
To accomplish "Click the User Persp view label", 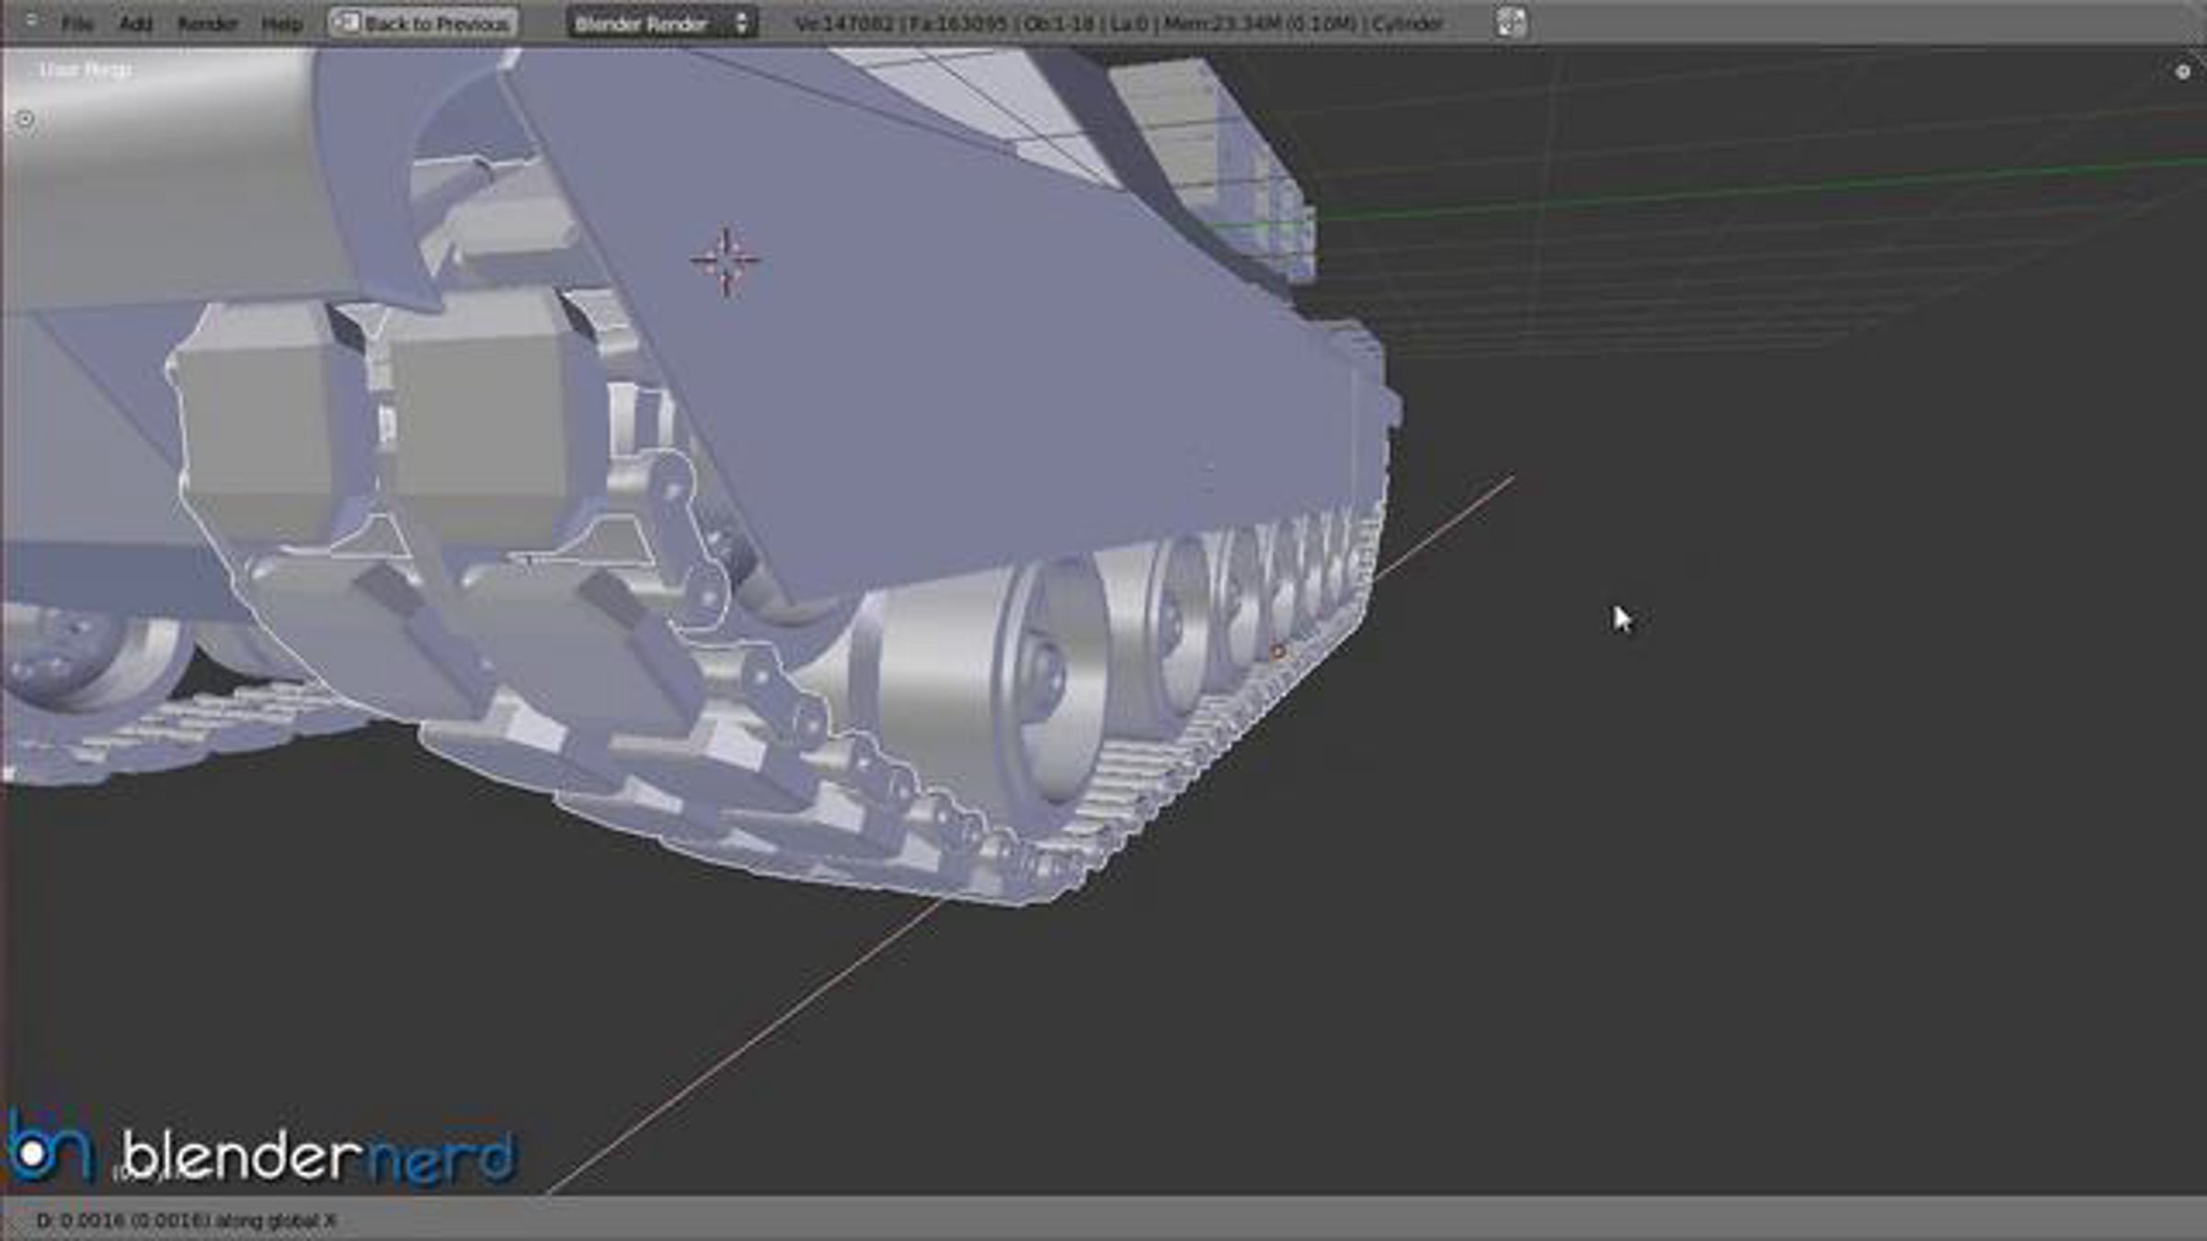I will (85, 70).
